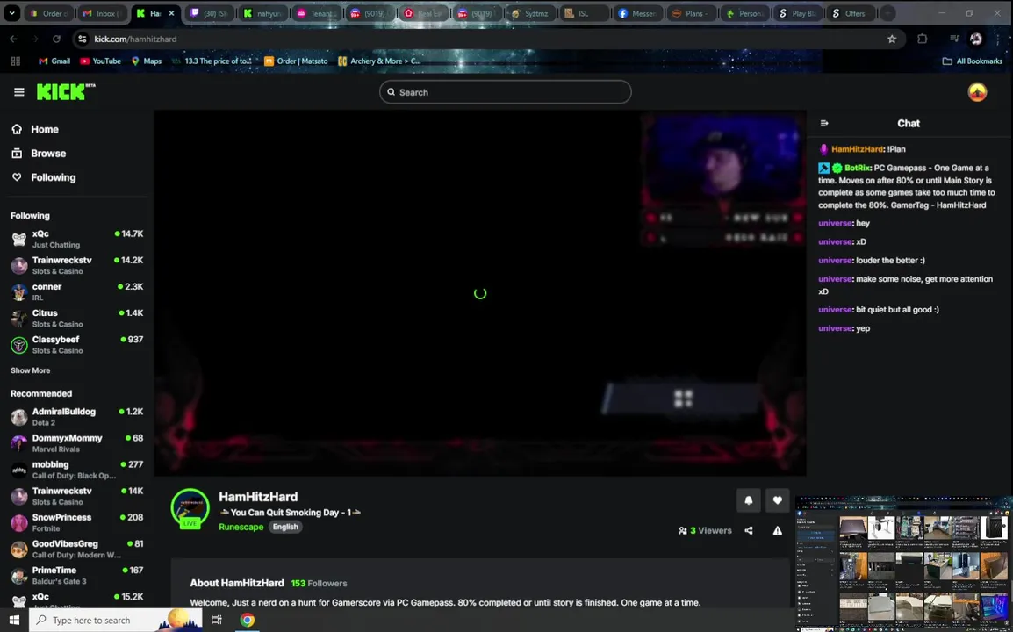Share the HamHitzHard stream
Image resolution: width=1013 pixels, height=632 pixels.
pos(748,530)
